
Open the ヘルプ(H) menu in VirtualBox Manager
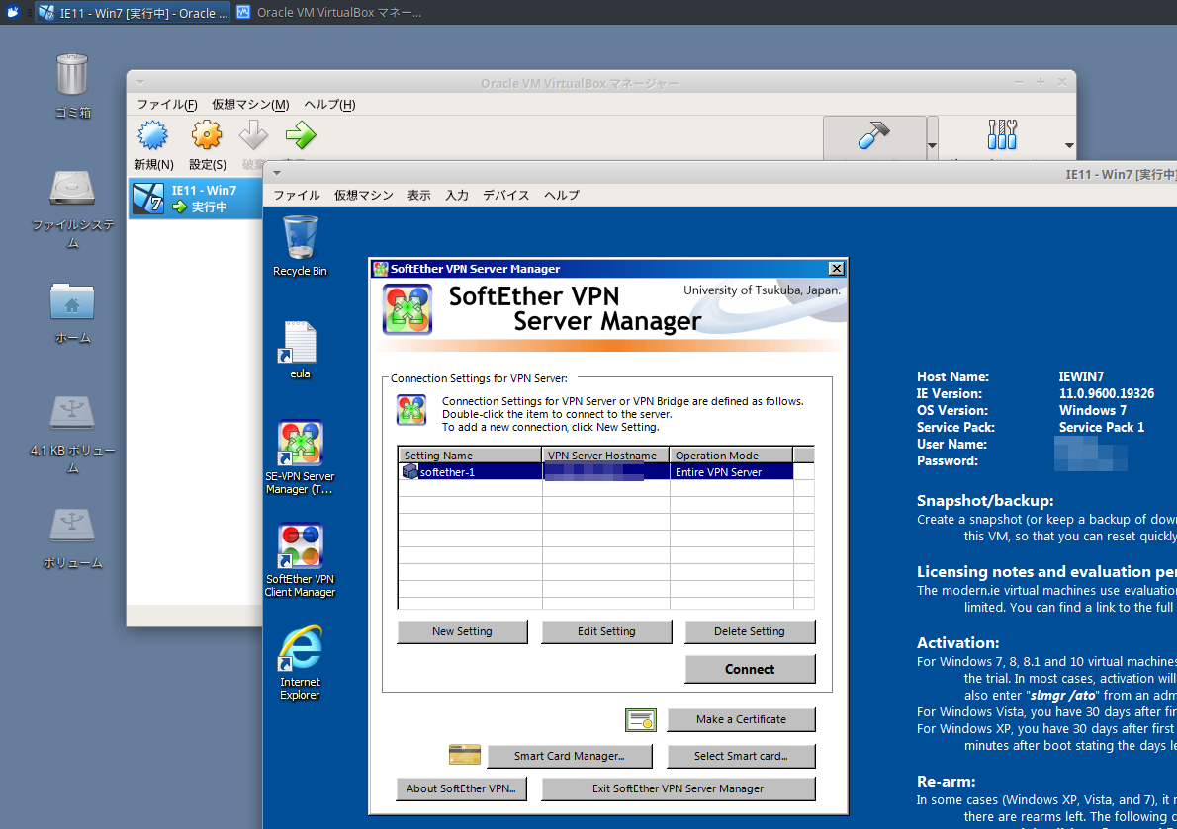(x=329, y=104)
